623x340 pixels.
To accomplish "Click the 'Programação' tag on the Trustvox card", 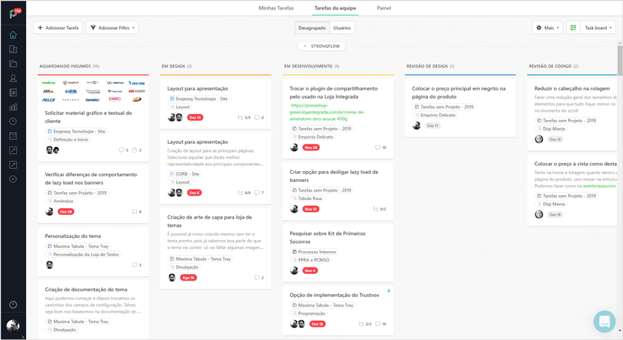I will [x=309, y=313].
